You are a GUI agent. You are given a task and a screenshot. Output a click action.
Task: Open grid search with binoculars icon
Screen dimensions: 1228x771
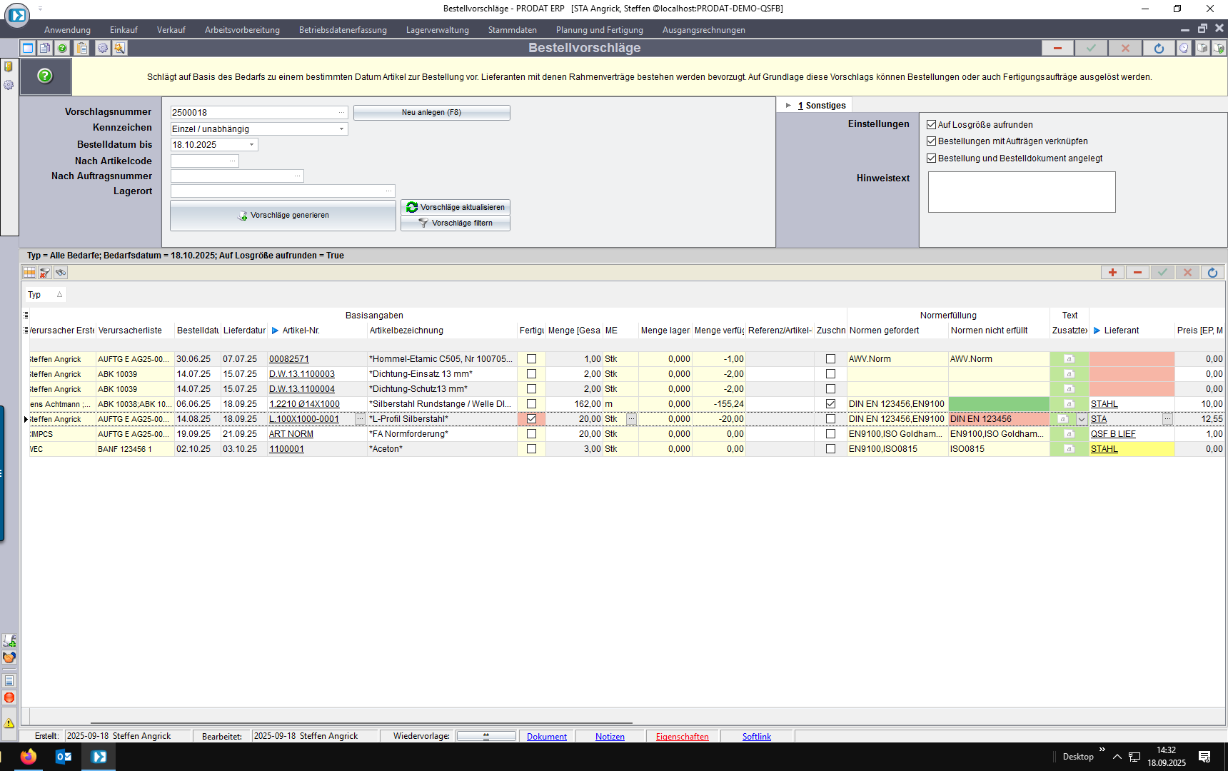[61, 273]
